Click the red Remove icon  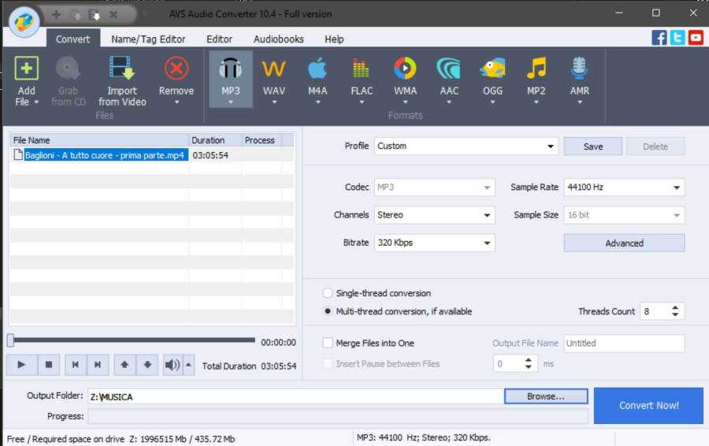tap(176, 69)
